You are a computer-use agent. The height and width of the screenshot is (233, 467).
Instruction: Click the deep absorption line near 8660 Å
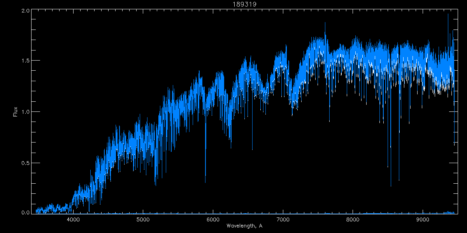399,180
